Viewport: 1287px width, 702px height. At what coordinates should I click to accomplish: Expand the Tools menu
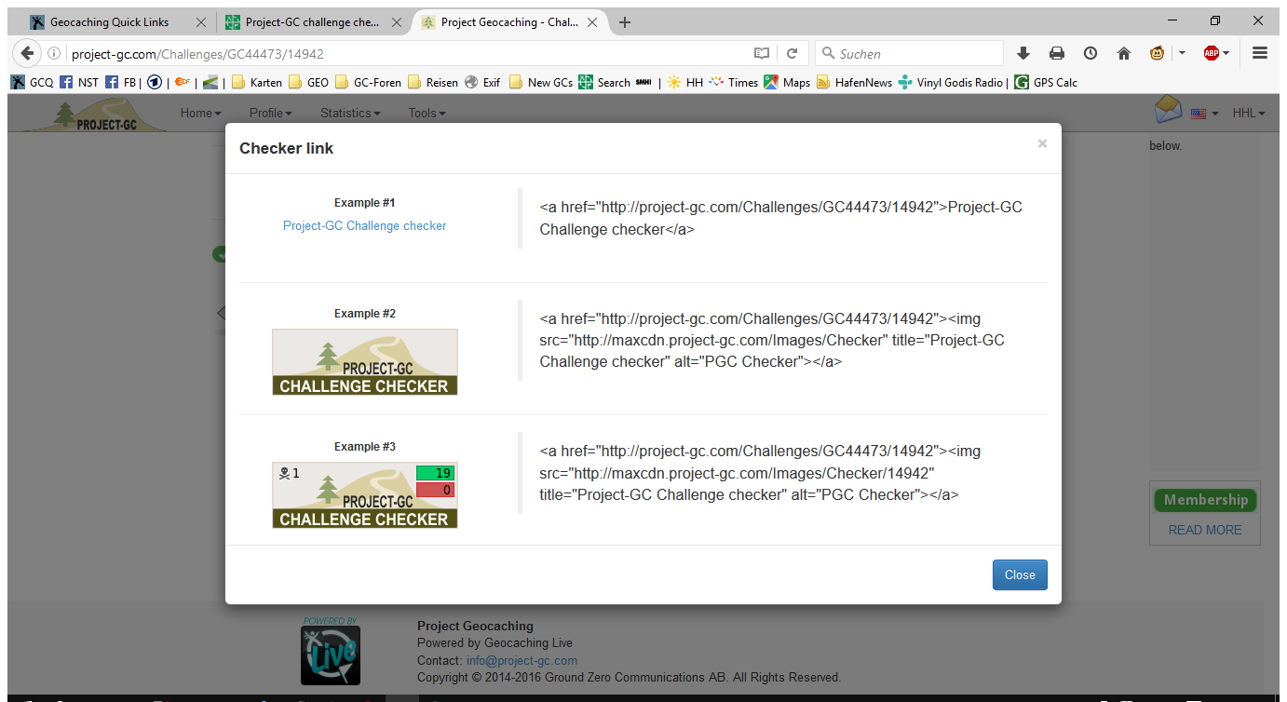(427, 113)
